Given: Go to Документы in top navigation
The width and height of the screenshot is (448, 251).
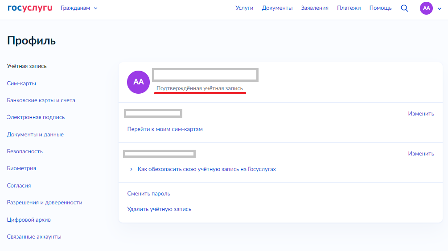Looking at the screenshot, I should 277,8.
